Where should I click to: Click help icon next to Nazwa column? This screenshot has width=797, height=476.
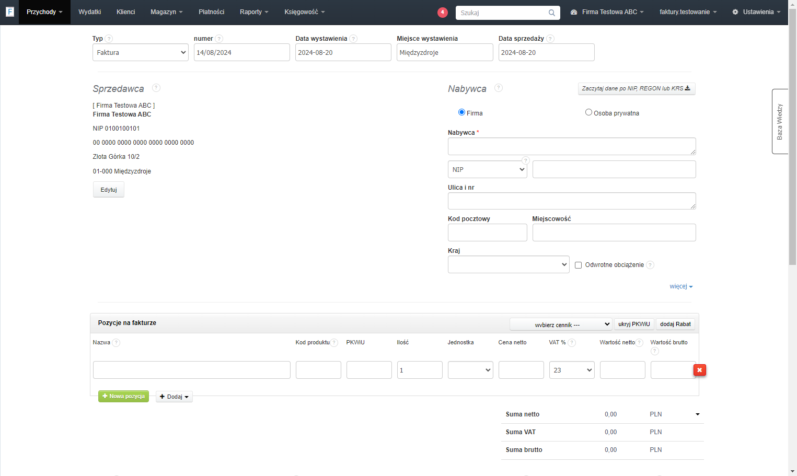click(x=116, y=343)
